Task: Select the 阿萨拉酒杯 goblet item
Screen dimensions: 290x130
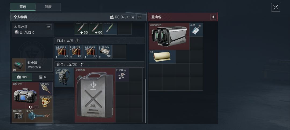Action: (46, 102)
